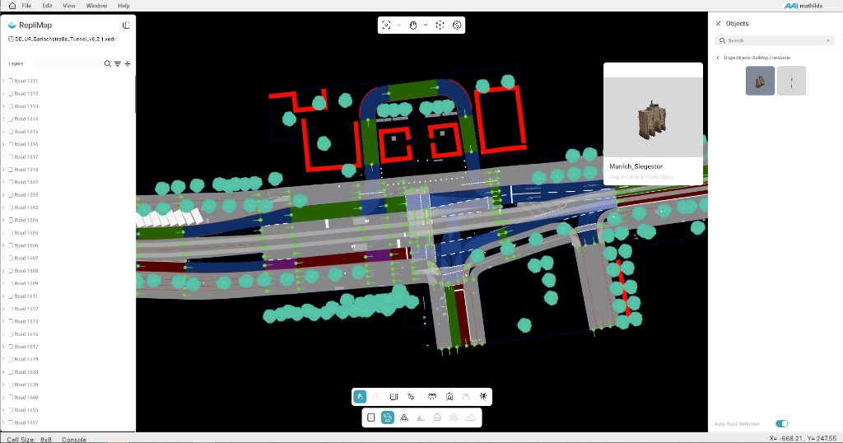Toggle Road 1535 layer checkbox

11,194
